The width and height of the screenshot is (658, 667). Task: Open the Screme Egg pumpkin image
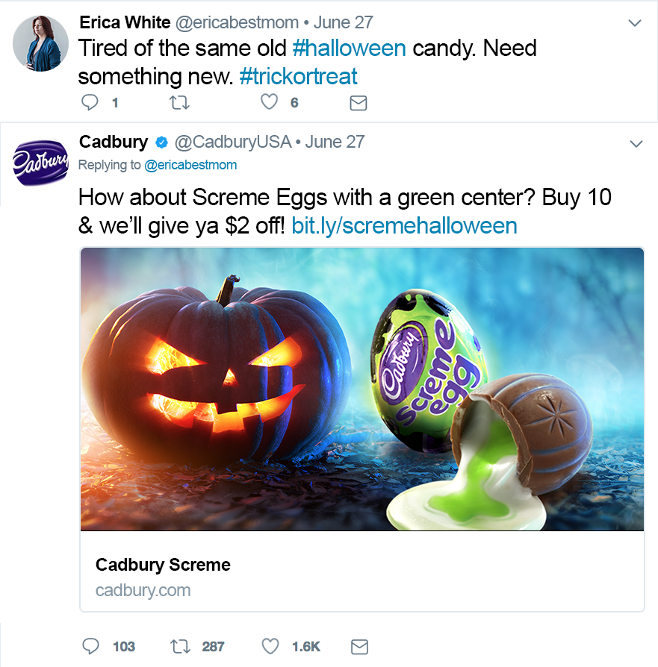point(361,389)
